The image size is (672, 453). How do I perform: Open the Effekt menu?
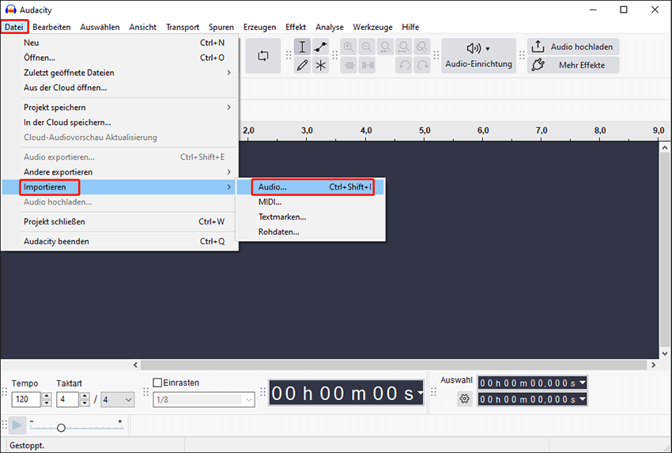[296, 27]
